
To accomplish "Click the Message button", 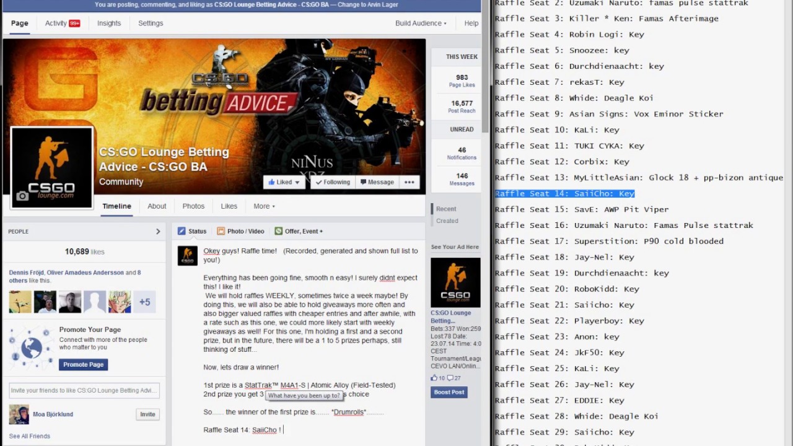I will [x=377, y=182].
